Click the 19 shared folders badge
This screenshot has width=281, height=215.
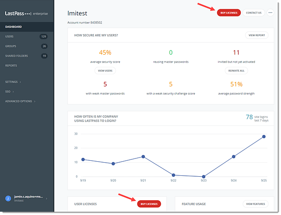44,56
